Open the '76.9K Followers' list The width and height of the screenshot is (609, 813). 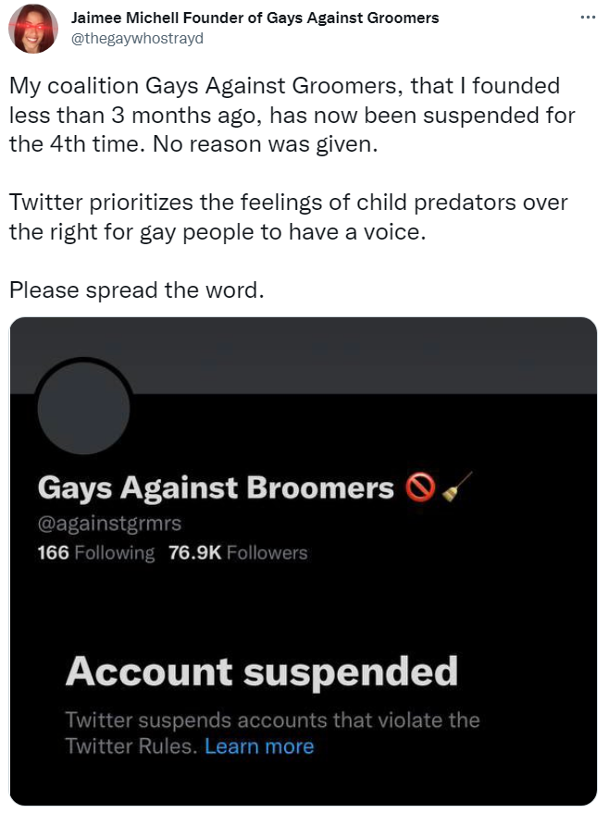[238, 553]
